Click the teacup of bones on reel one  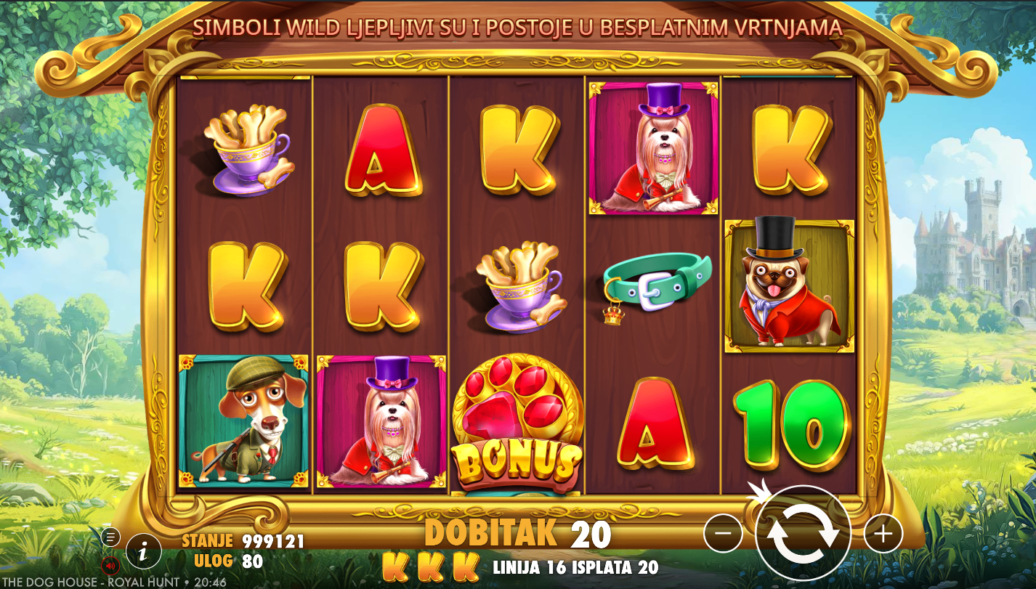pos(247,150)
